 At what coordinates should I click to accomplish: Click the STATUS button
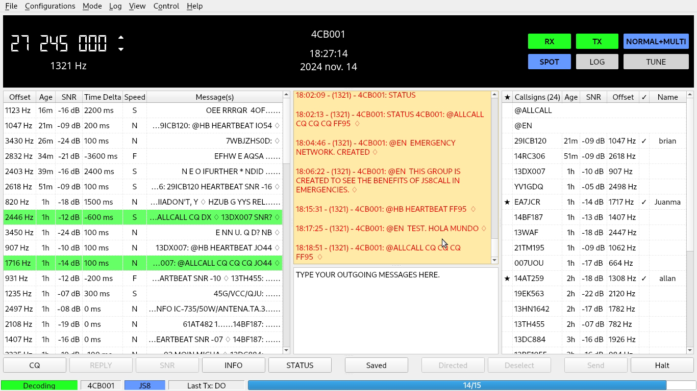pyautogui.click(x=300, y=365)
